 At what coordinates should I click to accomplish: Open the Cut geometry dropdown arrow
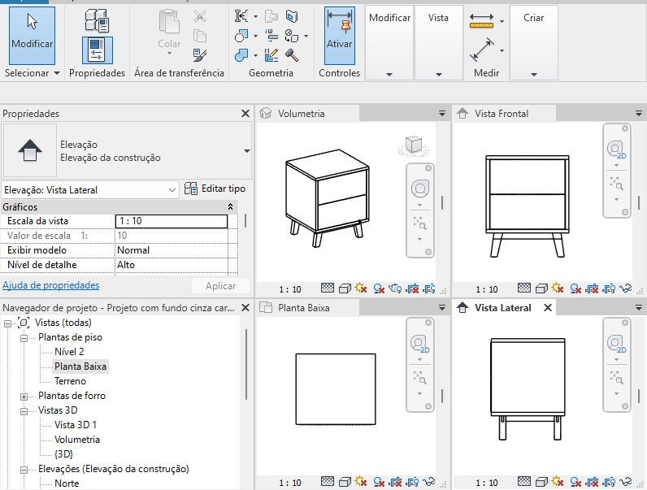(x=255, y=36)
